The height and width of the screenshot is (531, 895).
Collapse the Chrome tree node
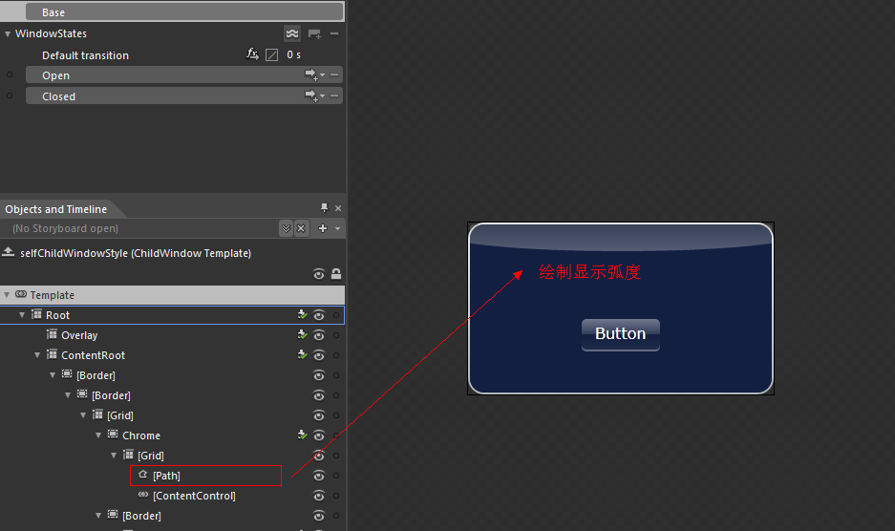[x=98, y=435]
